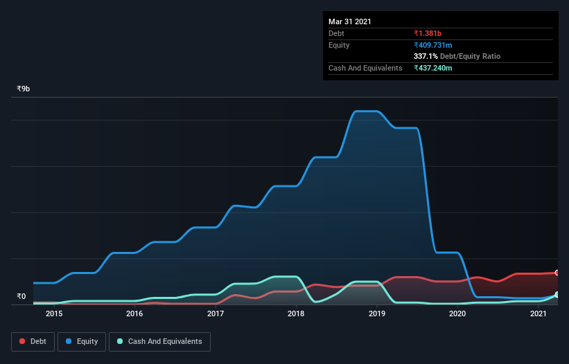The width and height of the screenshot is (569, 364).
Task: Click the ₹9b y-axis label
Action: click(24, 89)
